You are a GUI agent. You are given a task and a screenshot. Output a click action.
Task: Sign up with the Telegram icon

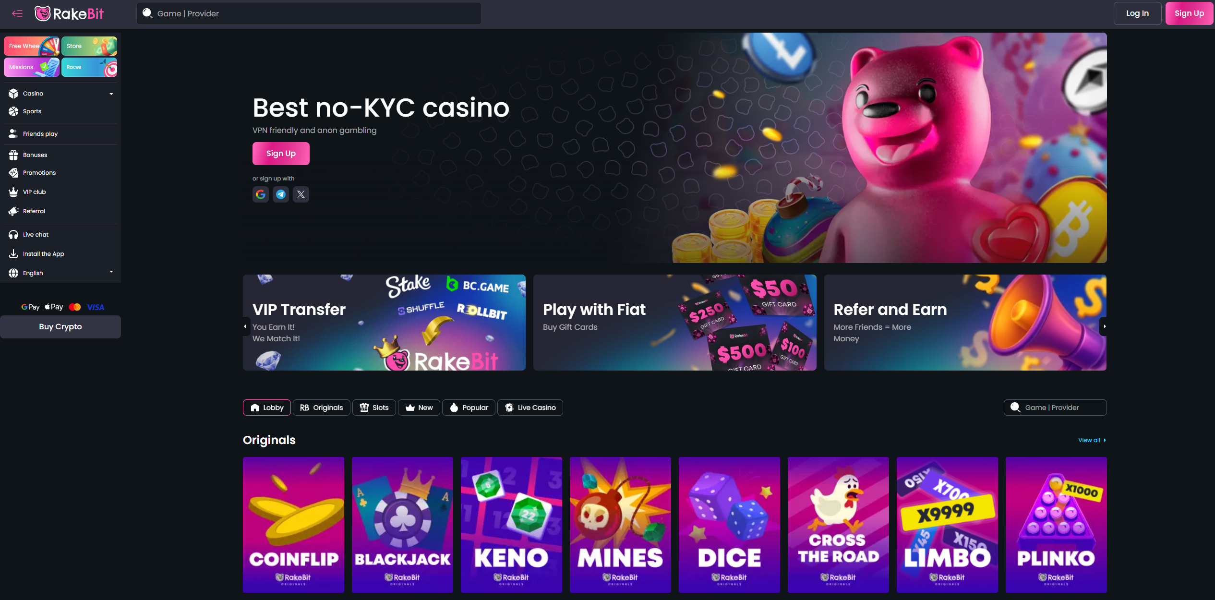281,194
